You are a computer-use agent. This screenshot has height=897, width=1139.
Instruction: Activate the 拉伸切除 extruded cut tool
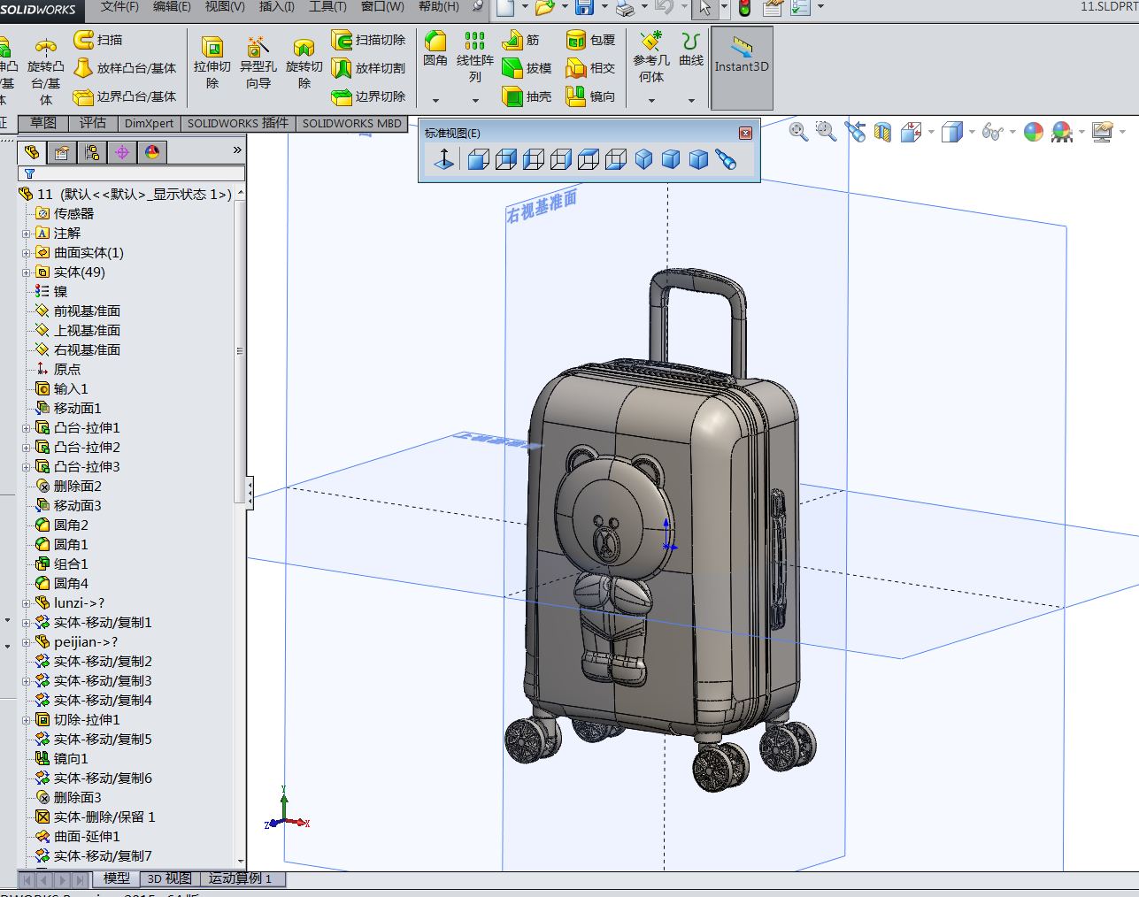tap(212, 62)
